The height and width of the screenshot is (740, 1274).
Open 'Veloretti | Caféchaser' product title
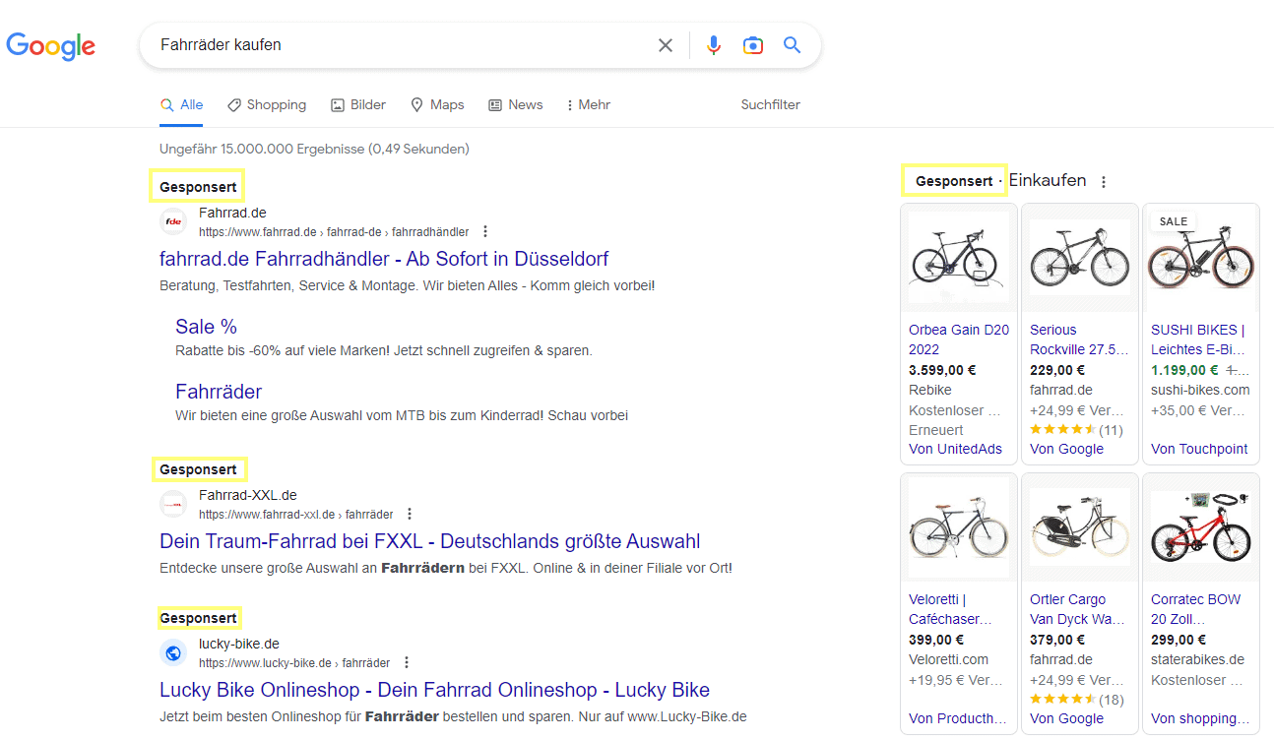point(950,609)
